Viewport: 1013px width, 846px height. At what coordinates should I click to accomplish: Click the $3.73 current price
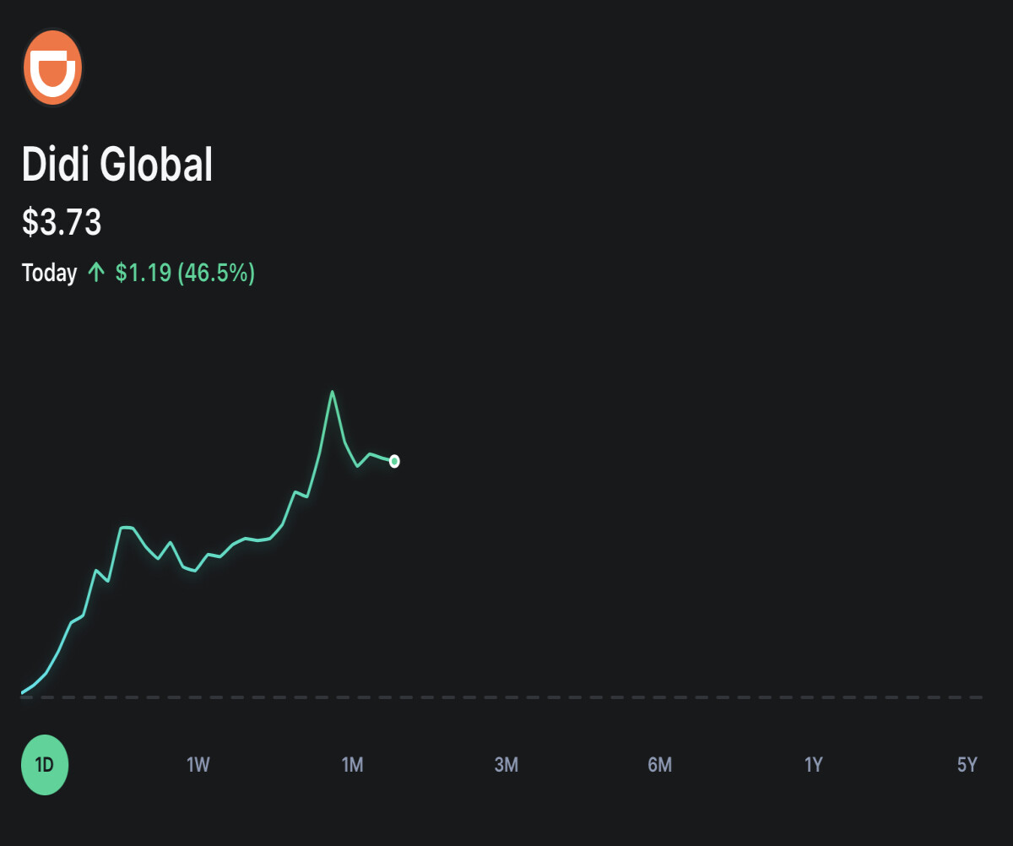click(62, 223)
